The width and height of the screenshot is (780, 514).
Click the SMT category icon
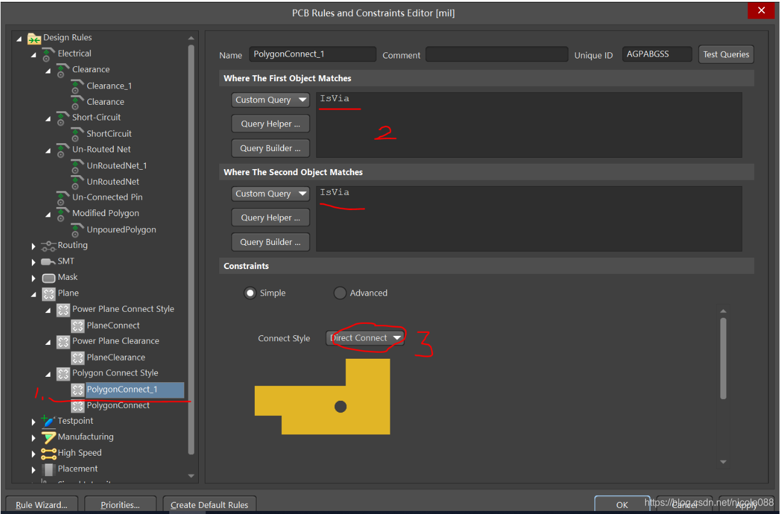coord(49,262)
